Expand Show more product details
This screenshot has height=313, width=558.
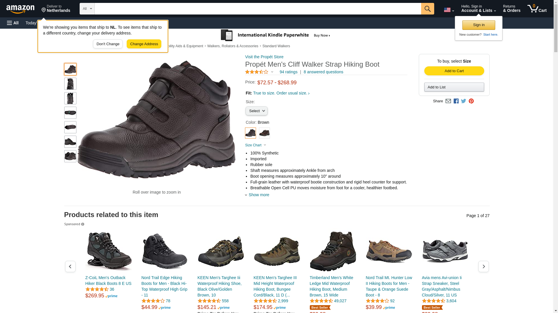(x=258, y=195)
